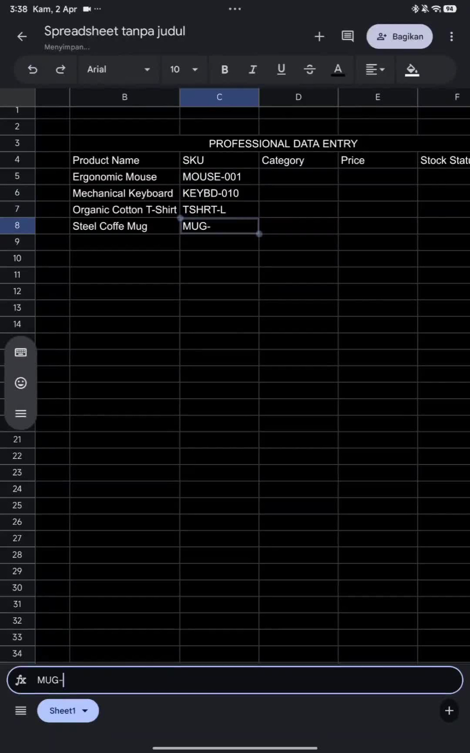The image size is (470, 753).
Task: Select the SKU header cell
Action: 219,160
